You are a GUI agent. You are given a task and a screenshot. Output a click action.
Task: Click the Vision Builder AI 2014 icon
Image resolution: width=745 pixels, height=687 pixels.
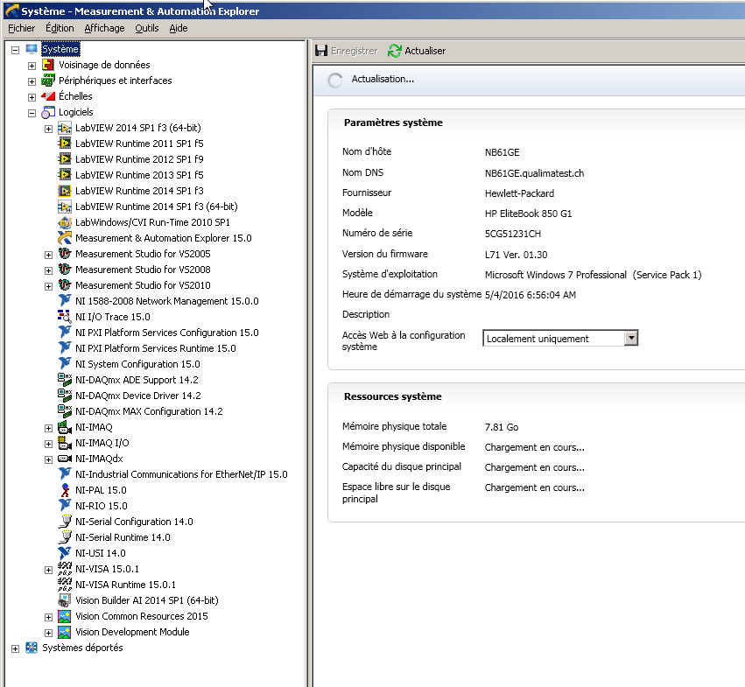[65, 600]
